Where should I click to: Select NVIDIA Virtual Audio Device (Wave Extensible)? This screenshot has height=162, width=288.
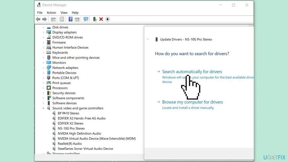(x=97, y=138)
